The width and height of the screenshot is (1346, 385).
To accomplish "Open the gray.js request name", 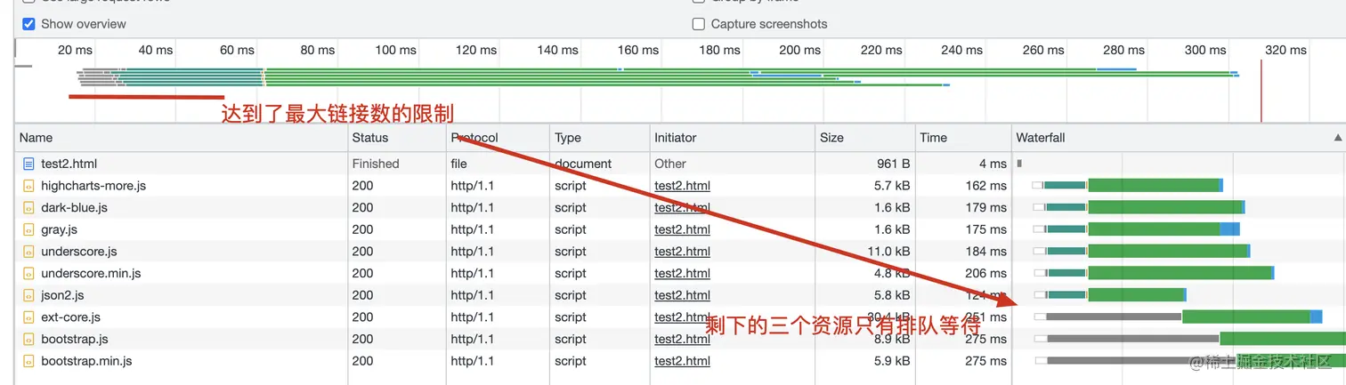I will click(59, 229).
